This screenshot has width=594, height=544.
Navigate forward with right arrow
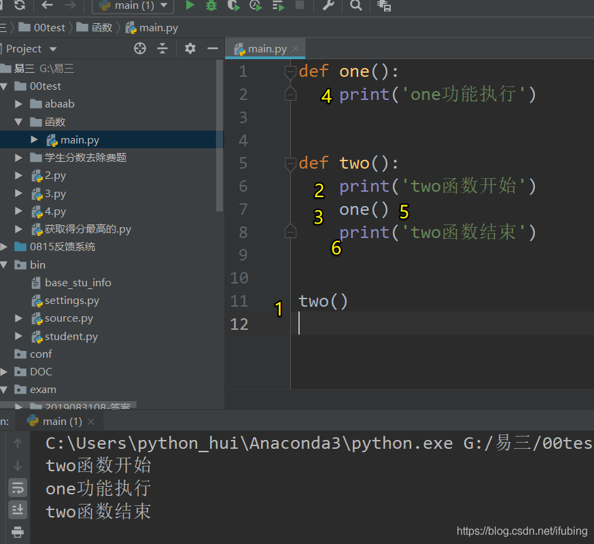click(70, 5)
